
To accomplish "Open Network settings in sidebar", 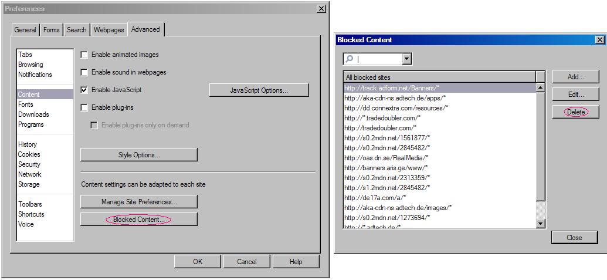I will coord(30,175).
